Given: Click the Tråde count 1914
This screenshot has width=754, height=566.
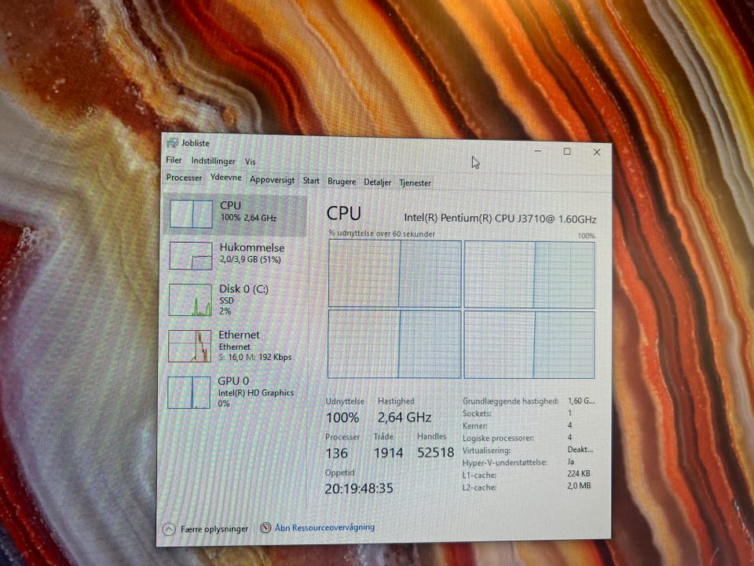Looking at the screenshot, I should (x=389, y=453).
